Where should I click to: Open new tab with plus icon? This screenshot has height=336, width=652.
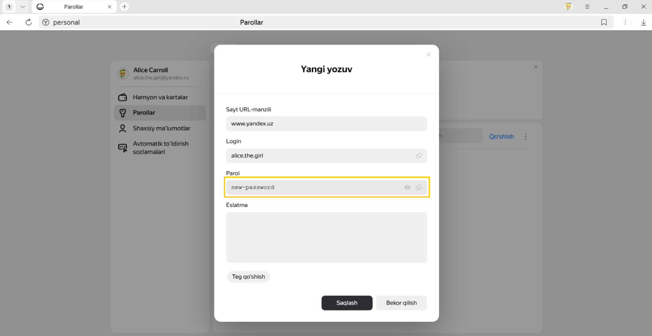coord(125,7)
